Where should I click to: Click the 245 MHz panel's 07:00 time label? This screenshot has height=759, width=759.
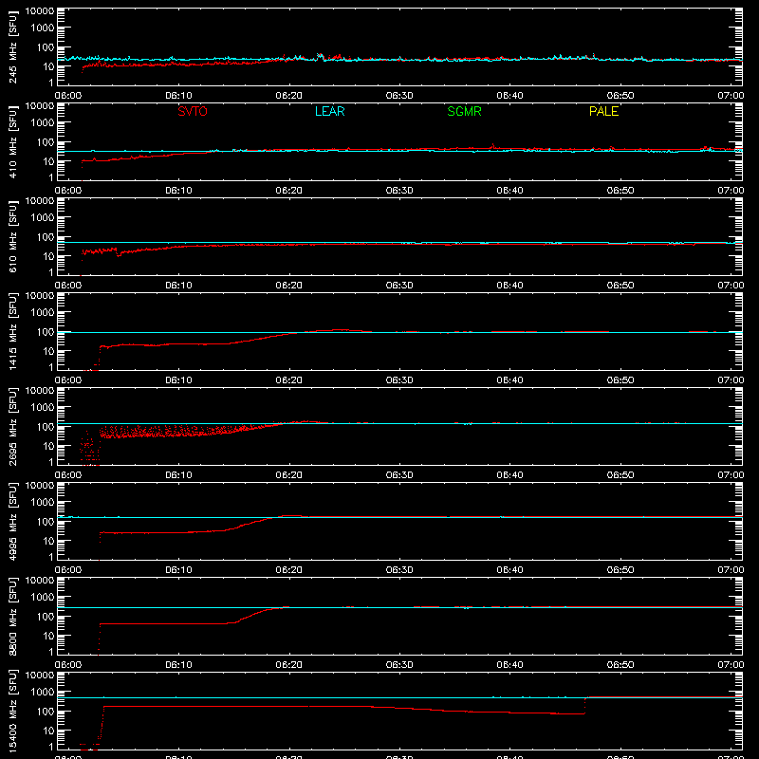click(731, 96)
